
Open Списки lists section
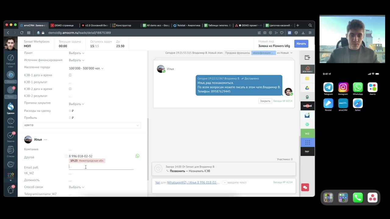pyautogui.click(x=11, y=152)
